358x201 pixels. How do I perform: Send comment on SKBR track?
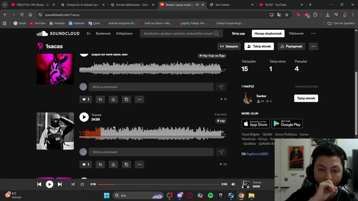click(221, 152)
